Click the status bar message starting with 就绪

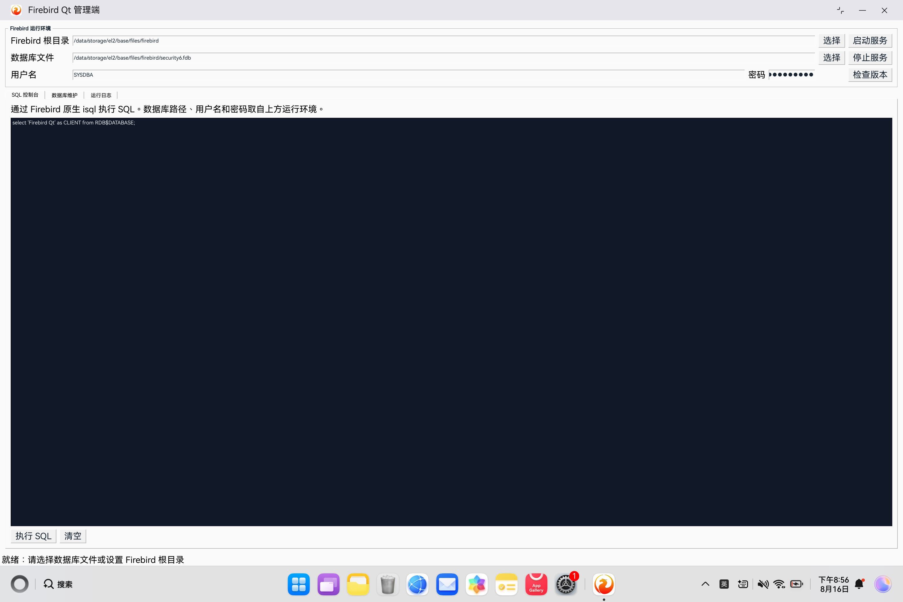click(x=93, y=560)
